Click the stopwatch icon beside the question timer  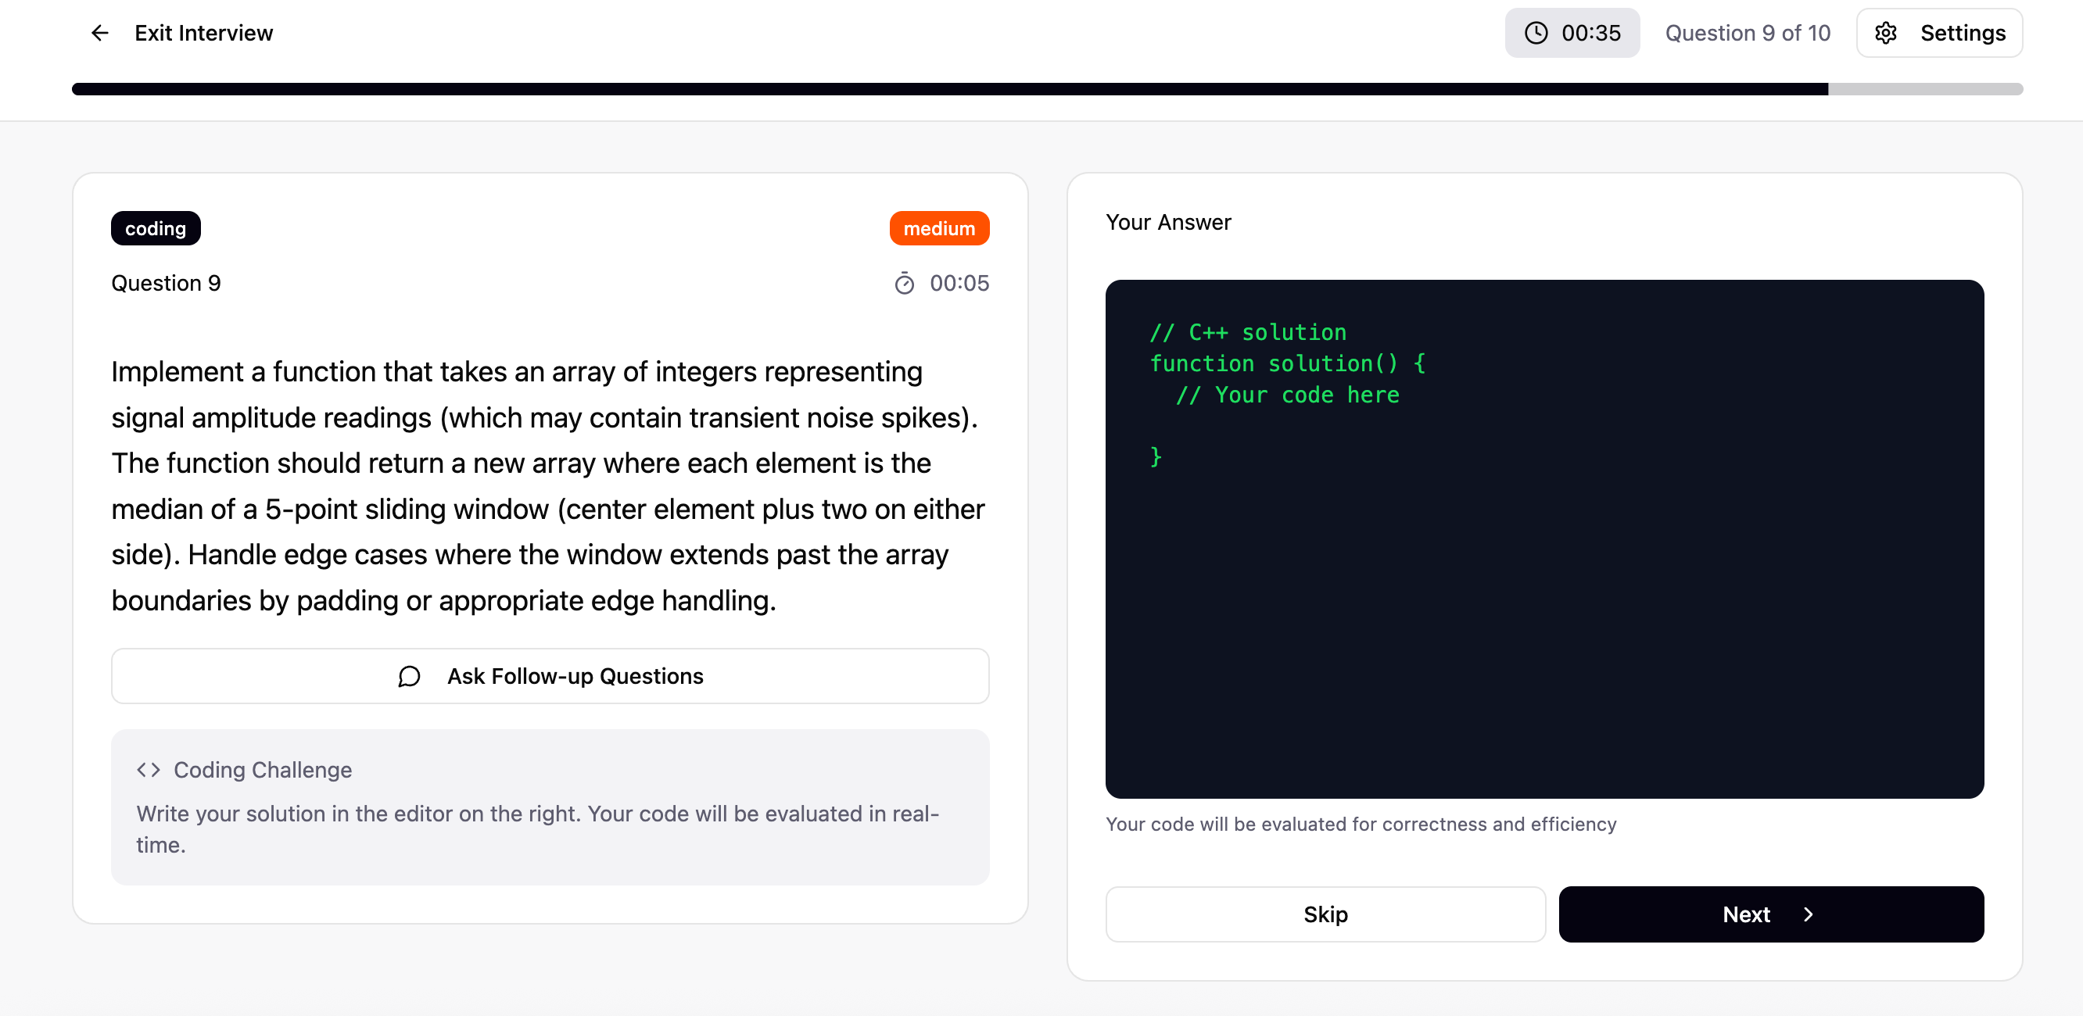tap(904, 284)
